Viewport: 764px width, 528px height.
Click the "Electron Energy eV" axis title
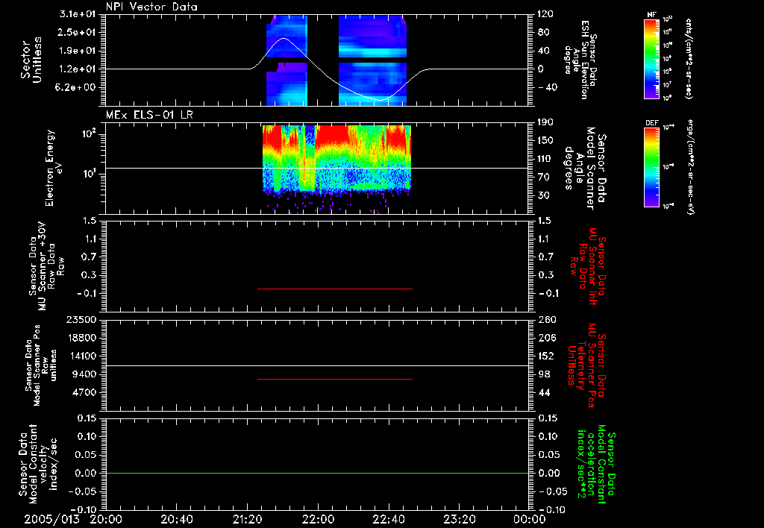[54, 168]
